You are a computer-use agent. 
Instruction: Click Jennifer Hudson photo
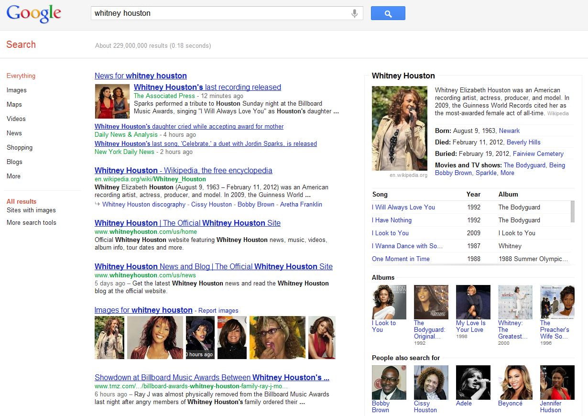[557, 383]
